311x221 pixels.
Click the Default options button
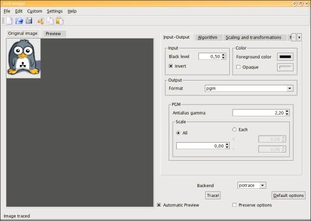[x=288, y=195]
